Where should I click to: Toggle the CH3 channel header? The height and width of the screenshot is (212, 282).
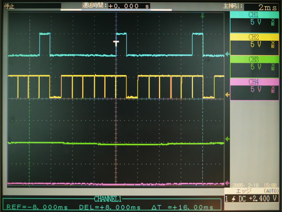[x=254, y=59]
